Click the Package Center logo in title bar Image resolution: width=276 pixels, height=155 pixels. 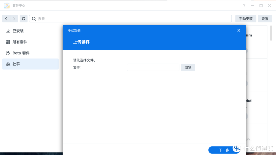tap(7, 5)
